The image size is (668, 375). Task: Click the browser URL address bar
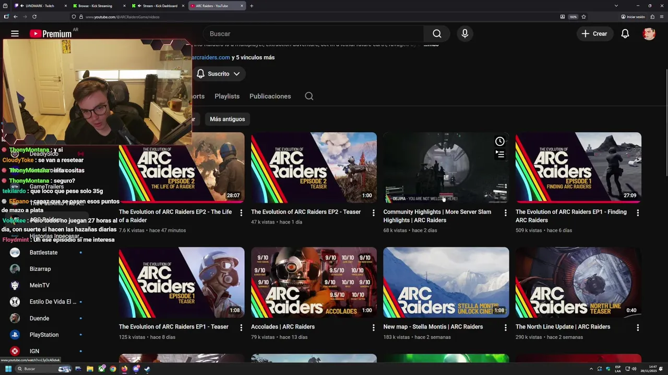click(x=313, y=17)
